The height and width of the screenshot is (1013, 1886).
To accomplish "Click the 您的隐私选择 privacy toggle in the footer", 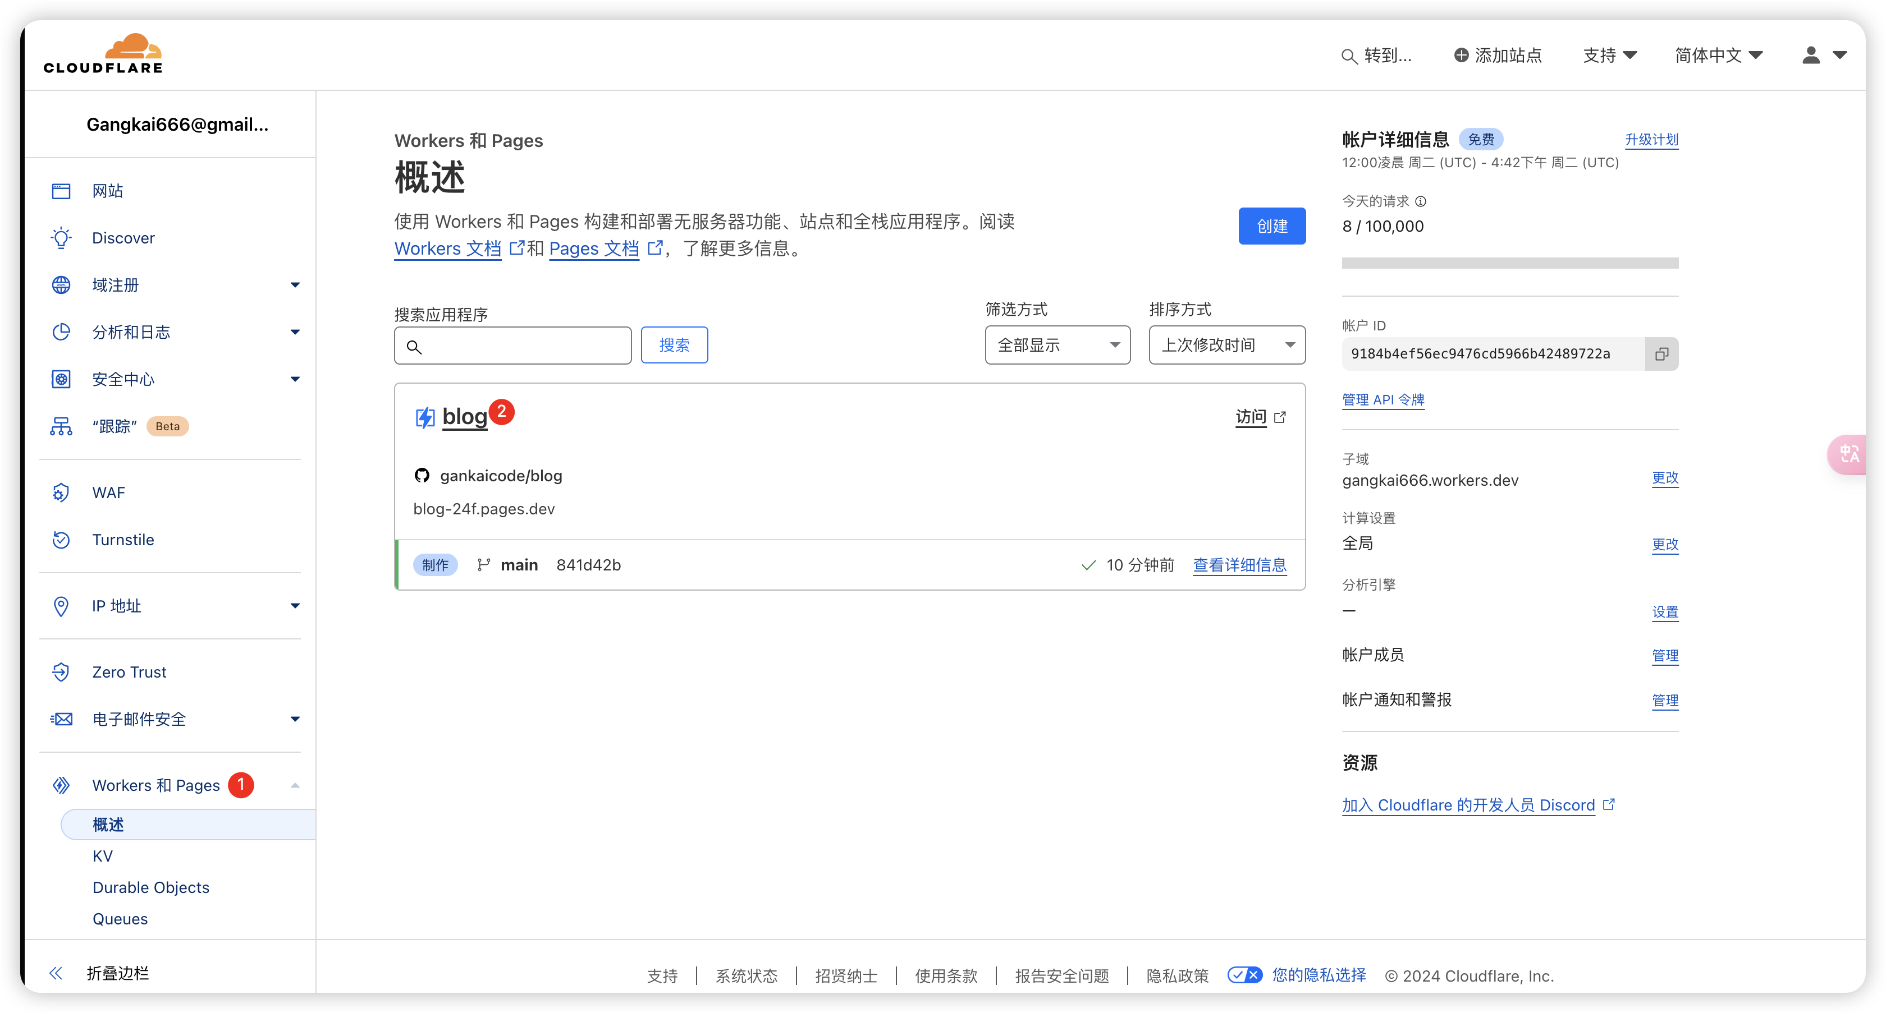I will click(x=1244, y=975).
